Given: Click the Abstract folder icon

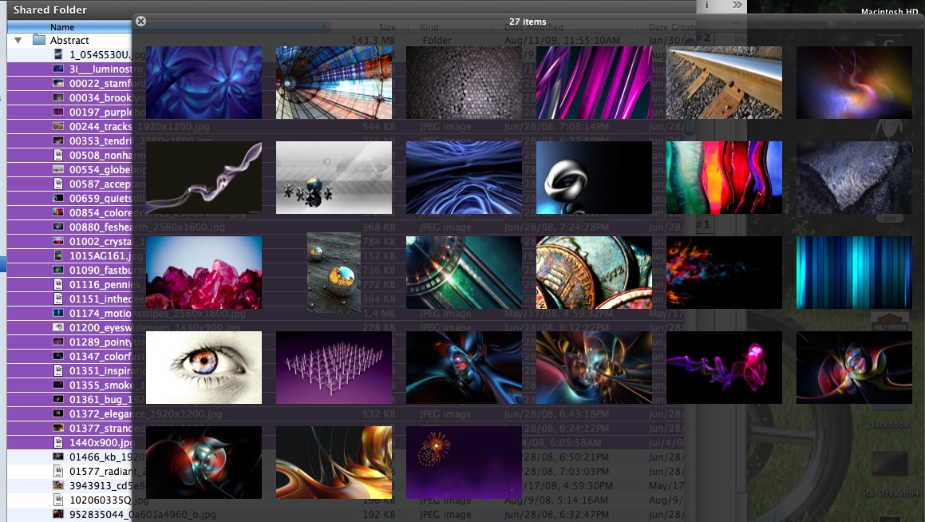Looking at the screenshot, I should point(39,40).
